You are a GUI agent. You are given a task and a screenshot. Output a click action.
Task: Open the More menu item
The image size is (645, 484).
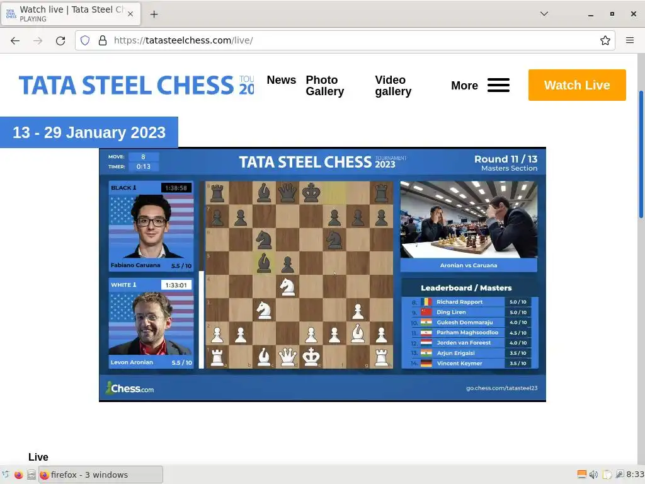[464, 86]
